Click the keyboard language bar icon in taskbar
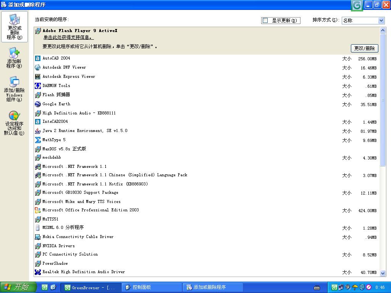This screenshot has height=293, width=391. (x=317, y=288)
